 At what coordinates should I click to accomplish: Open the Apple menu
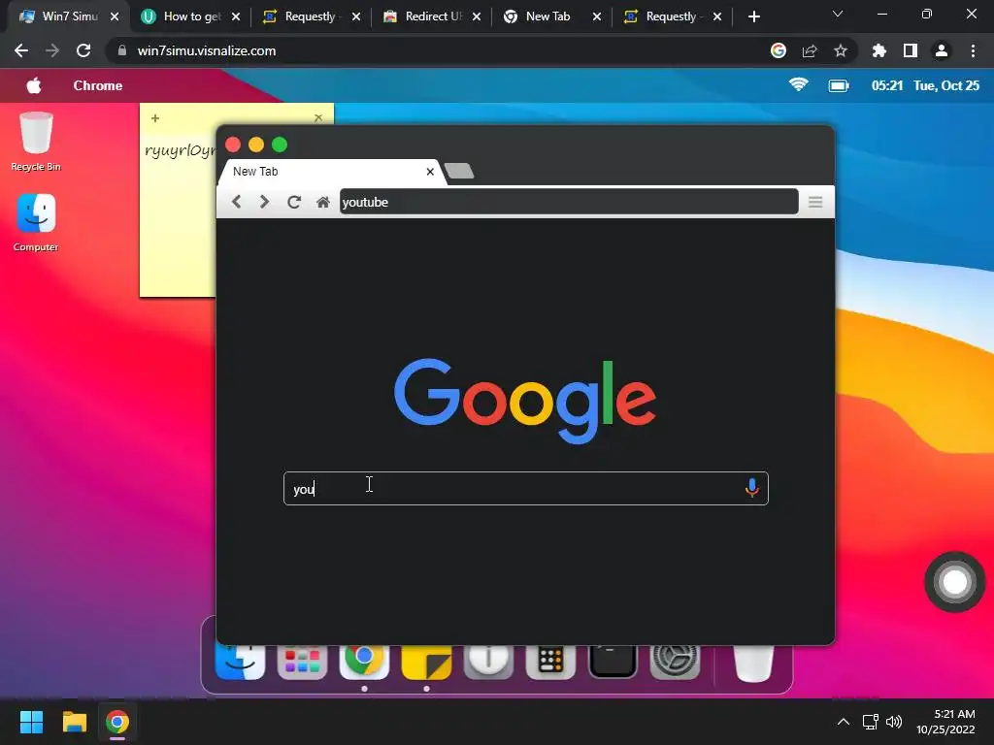click(x=34, y=85)
